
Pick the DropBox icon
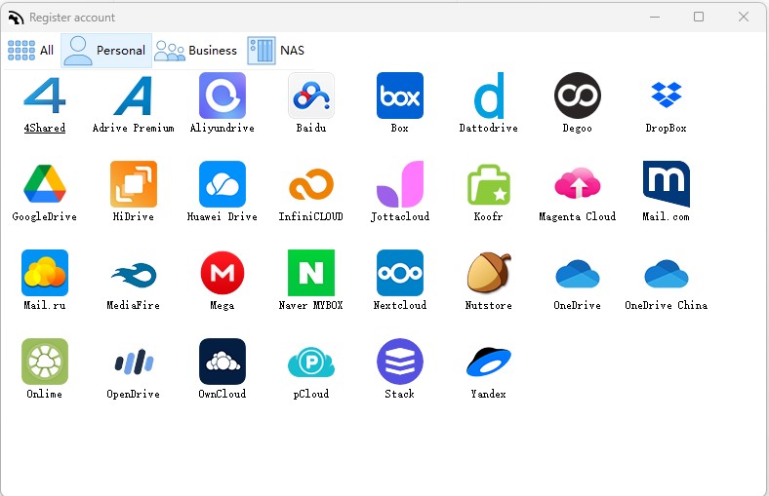(x=666, y=95)
